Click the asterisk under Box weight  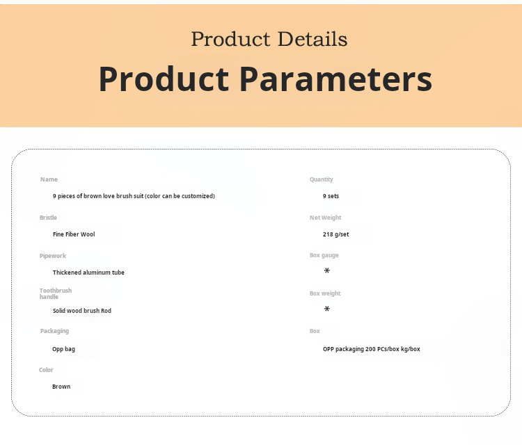(x=327, y=310)
